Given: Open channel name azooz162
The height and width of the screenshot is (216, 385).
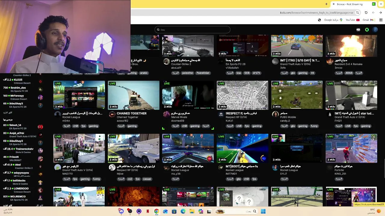Looking at the screenshot, I should pos(123,121).
